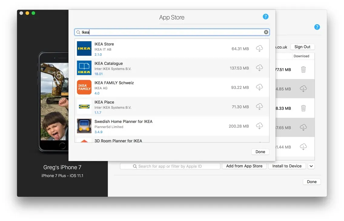Click Add from App Store
Viewport: 344px width, 221px height.
(244, 166)
